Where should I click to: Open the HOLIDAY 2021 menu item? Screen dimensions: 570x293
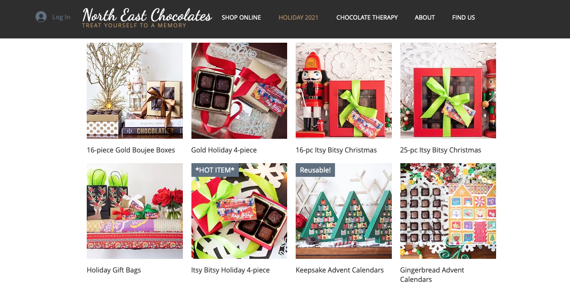pyautogui.click(x=298, y=18)
